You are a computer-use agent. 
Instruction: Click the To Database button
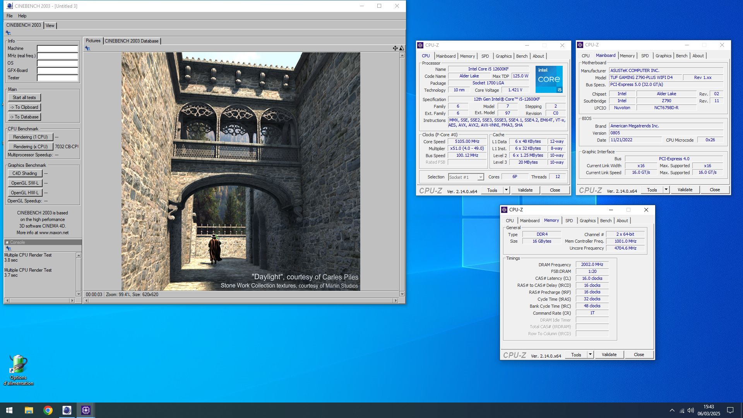click(x=24, y=117)
